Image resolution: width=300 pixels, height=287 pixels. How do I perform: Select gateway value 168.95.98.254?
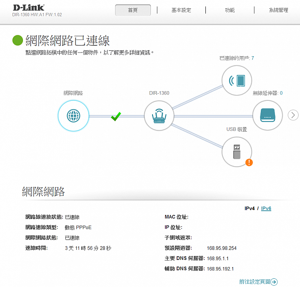(222, 248)
